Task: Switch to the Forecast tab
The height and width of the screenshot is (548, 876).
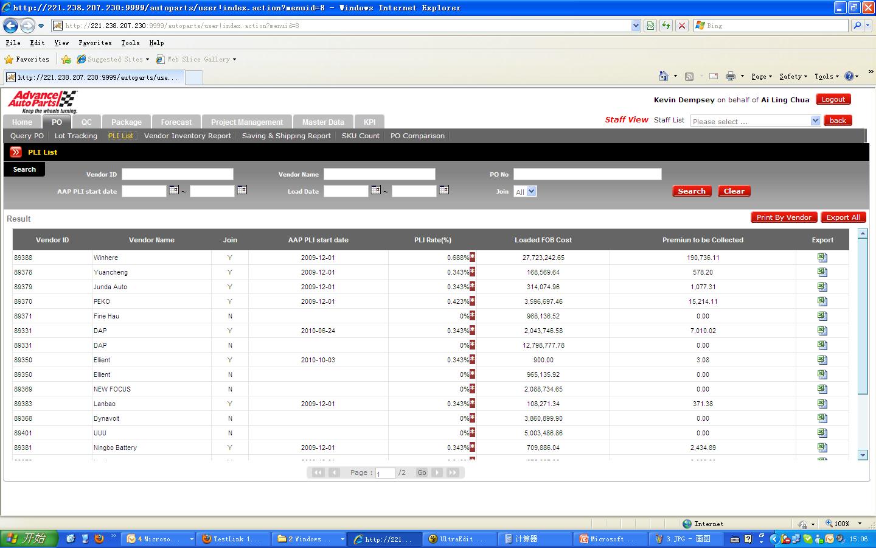Action: click(176, 122)
